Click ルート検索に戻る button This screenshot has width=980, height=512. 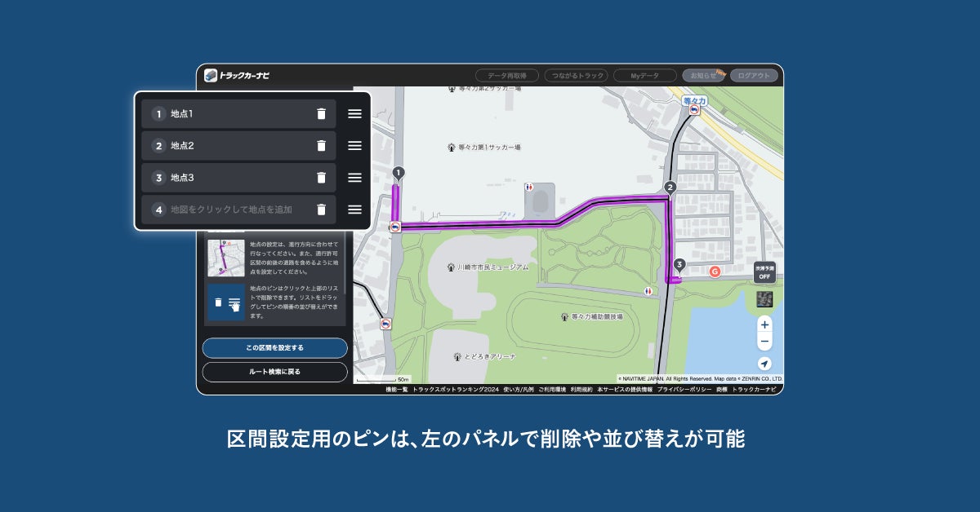(x=275, y=372)
